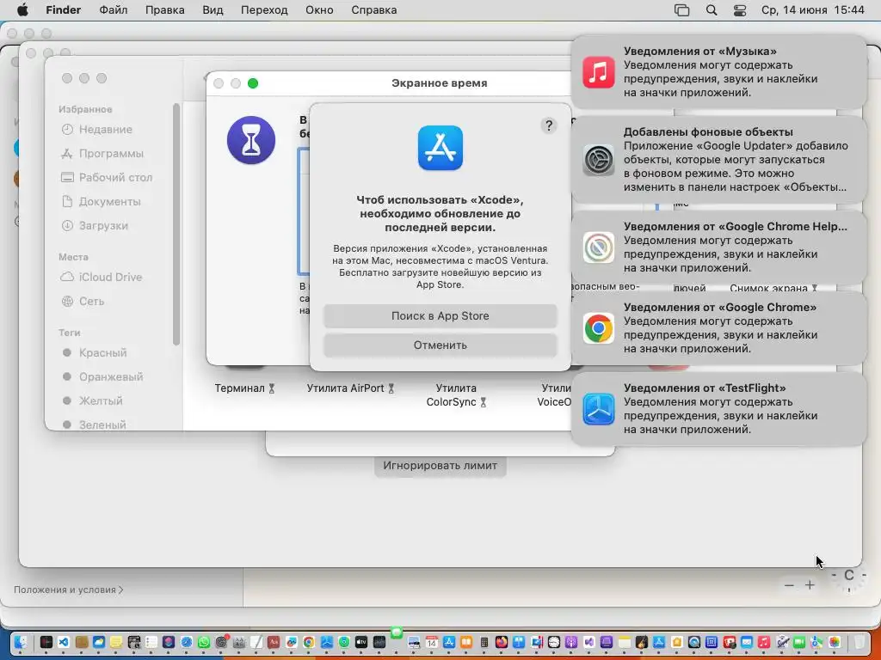881x660 pixels.
Task: Click the Stage Manager menu bar icon
Action: (x=681, y=10)
